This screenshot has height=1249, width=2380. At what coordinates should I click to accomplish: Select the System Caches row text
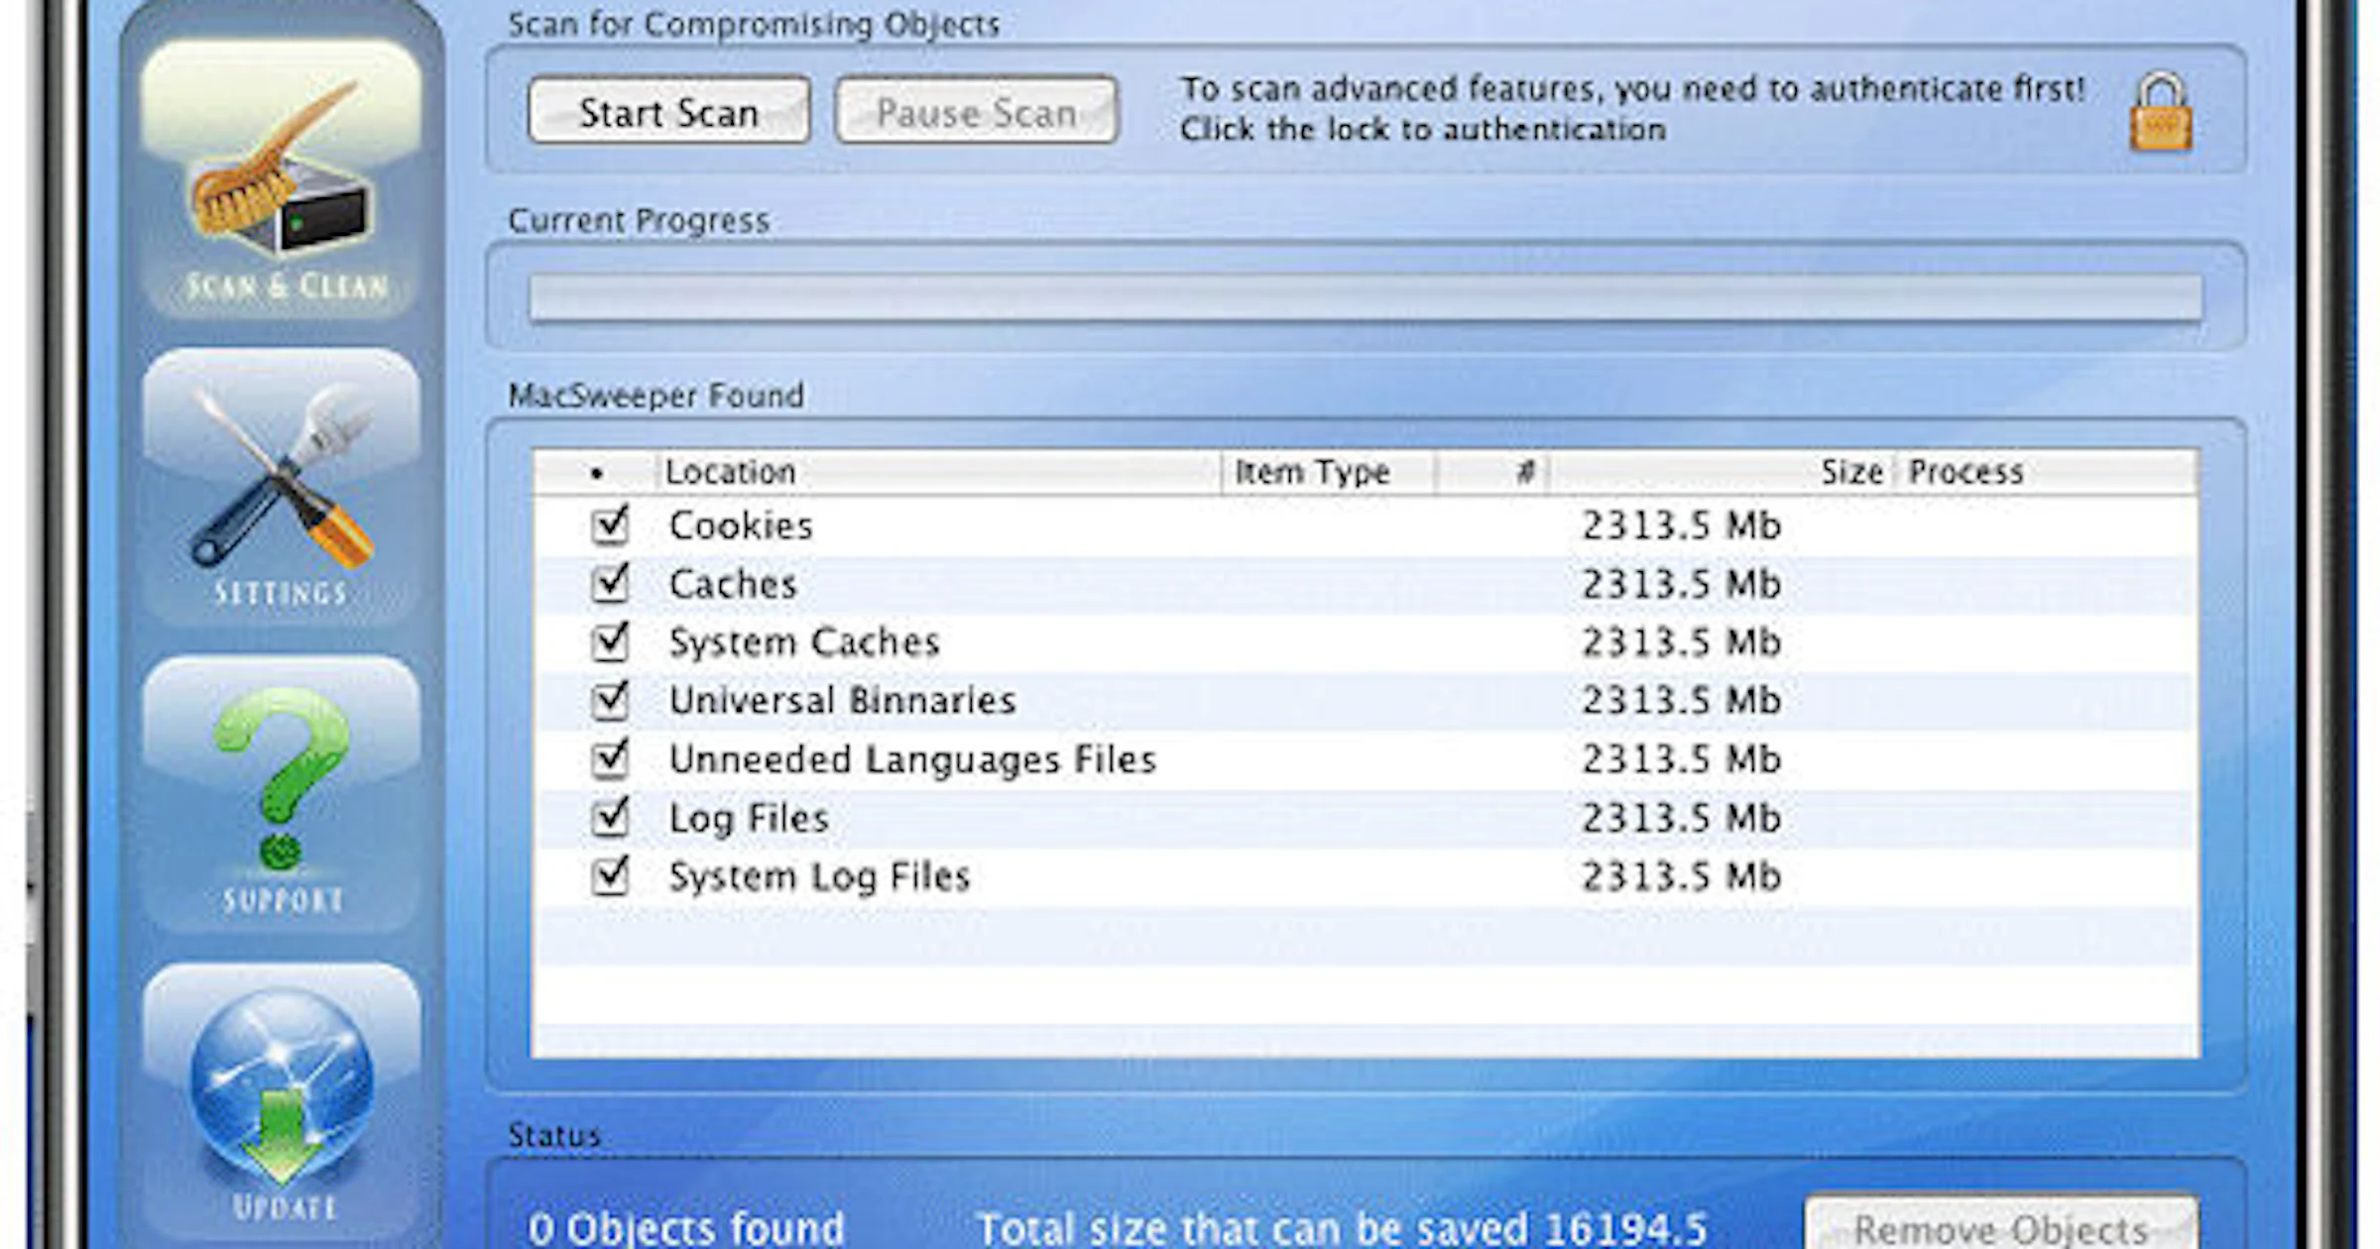click(x=804, y=642)
